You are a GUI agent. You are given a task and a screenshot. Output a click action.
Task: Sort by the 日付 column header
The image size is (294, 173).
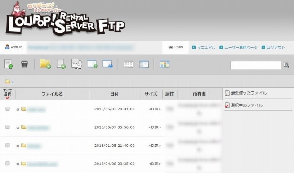114,94
